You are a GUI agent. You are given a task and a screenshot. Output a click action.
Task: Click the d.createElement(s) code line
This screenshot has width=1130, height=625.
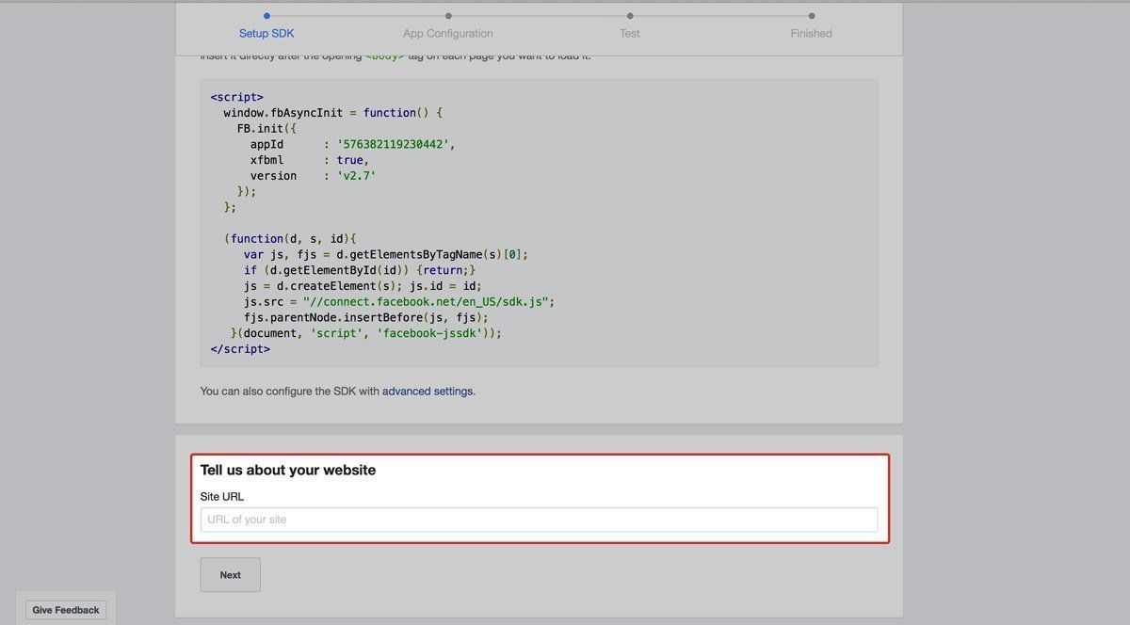(363, 286)
